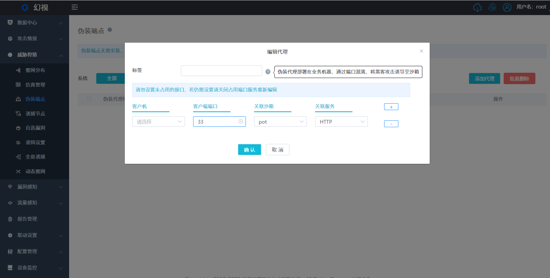Click the 蜜网分布 menu icon
This screenshot has height=278, width=550.
(18, 70)
